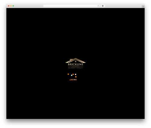
Task: Focus the browser address bar field
Action: 72,6
